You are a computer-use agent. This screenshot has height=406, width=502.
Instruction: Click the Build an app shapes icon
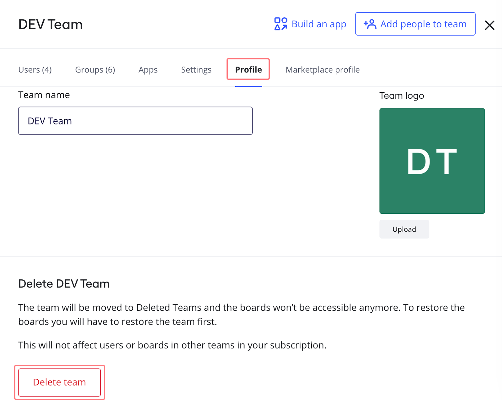tap(280, 24)
